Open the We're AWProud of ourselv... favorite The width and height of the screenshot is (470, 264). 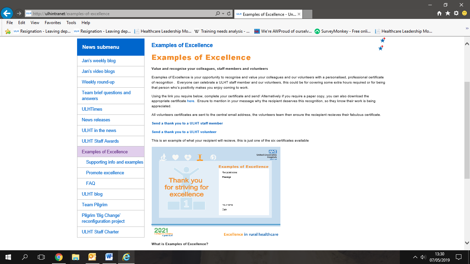[283, 31]
